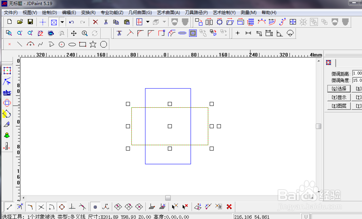The width and height of the screenshot is (362, 219).
Task: Select the star drawing tool
Action: (93, 44)
